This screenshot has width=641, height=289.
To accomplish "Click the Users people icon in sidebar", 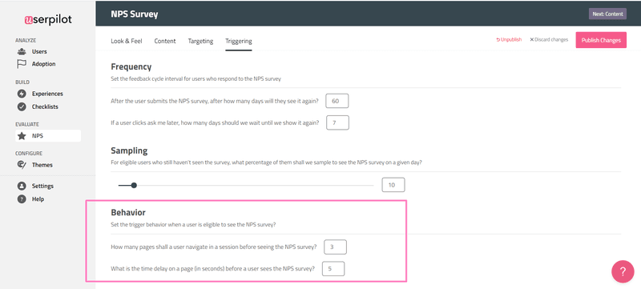I will pyautogui.click(x=22, y=52).
